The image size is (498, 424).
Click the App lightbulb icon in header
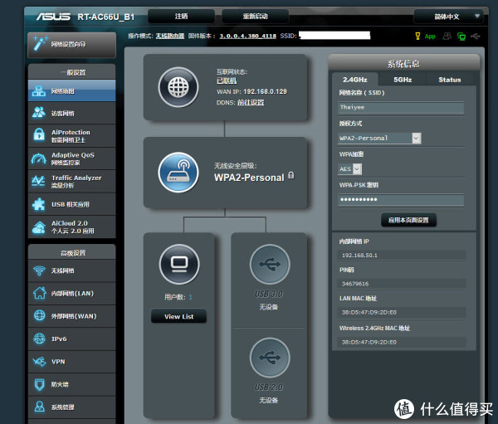point(417,36)
